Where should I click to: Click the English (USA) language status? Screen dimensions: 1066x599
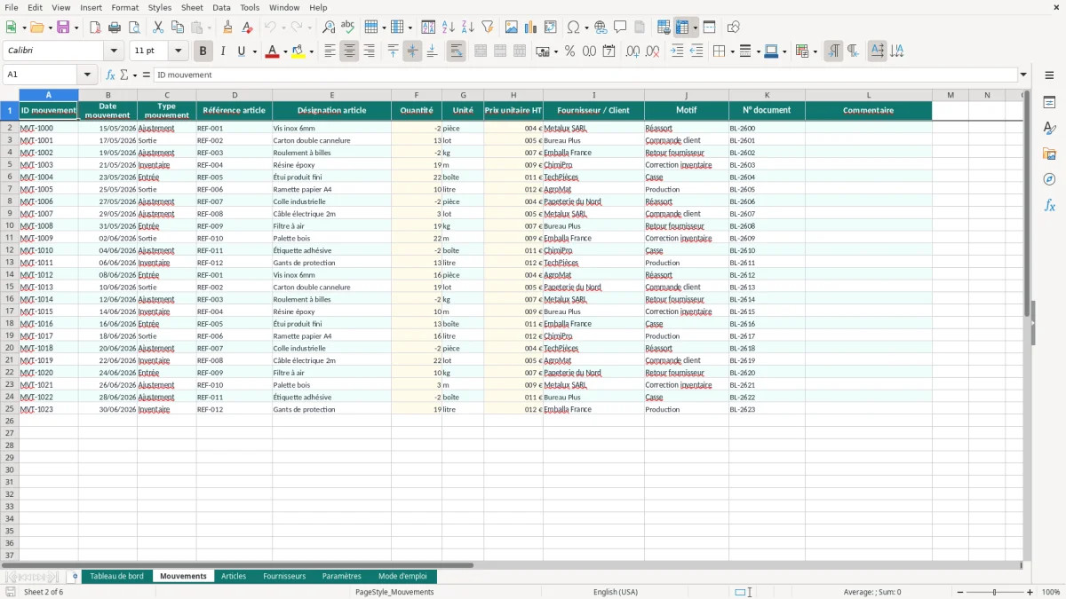pos(615,592)
